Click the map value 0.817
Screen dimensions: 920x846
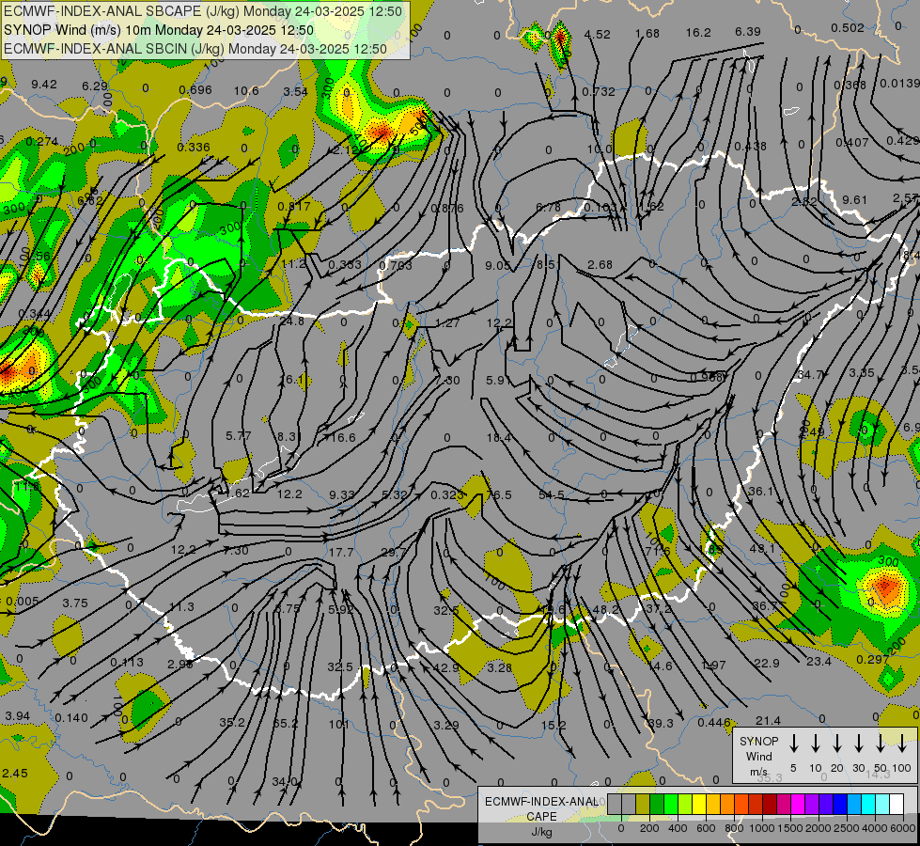294,206
